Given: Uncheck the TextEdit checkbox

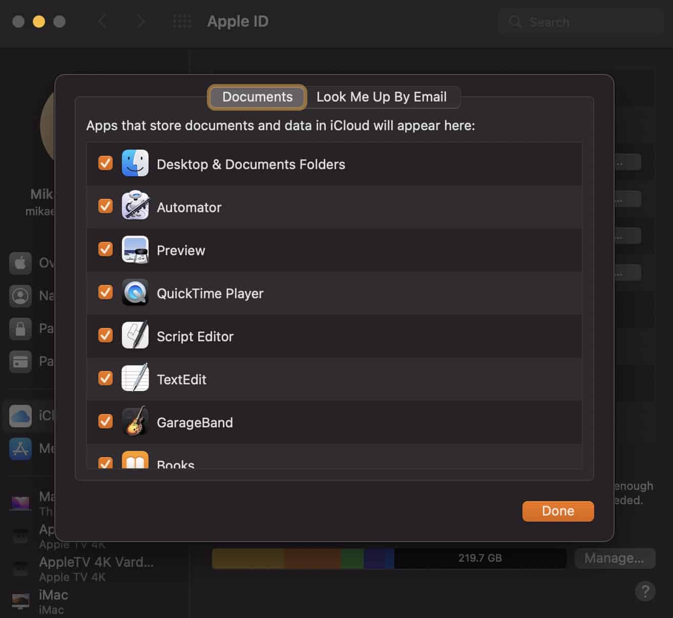Looking at the screenshot, I should 106,378.
